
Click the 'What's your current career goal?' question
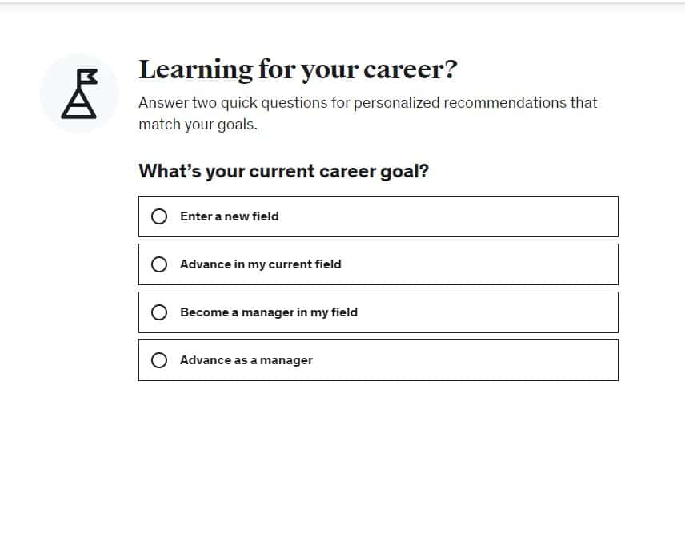coord(283,171)
